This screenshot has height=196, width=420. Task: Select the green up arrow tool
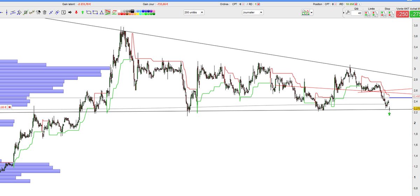[83, 12]
